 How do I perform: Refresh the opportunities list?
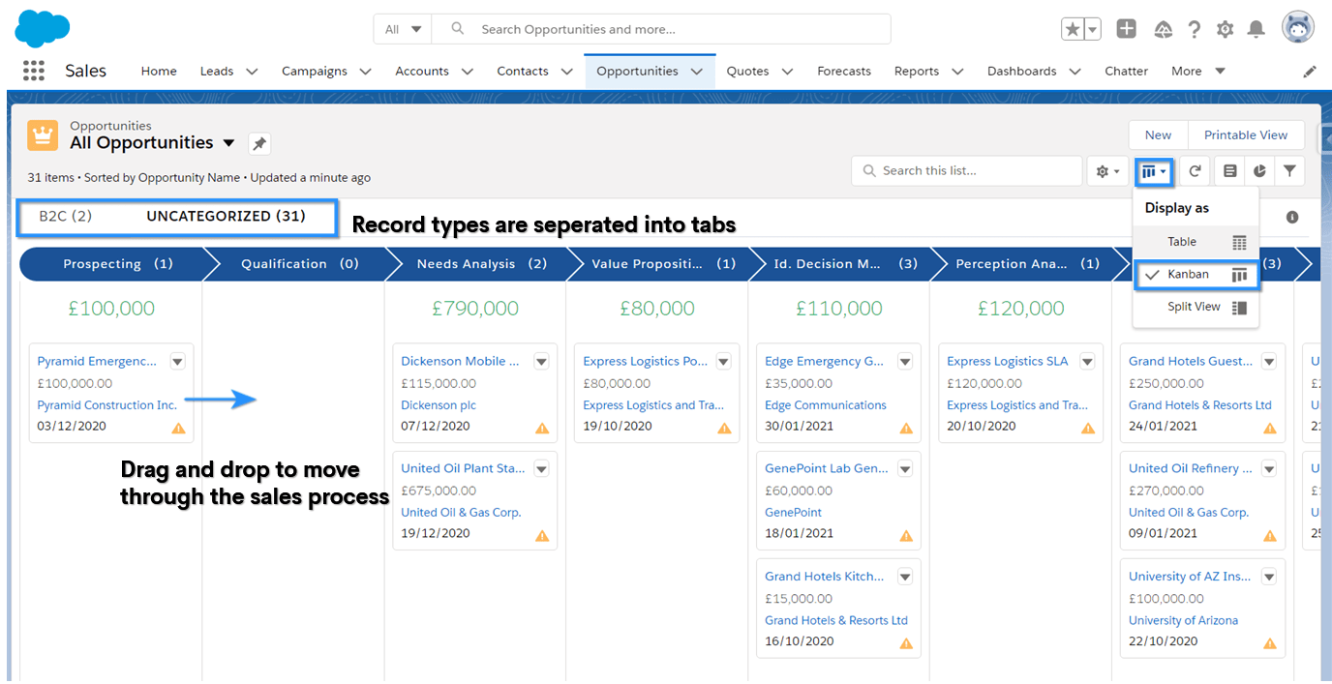[x=1196, y=171]
